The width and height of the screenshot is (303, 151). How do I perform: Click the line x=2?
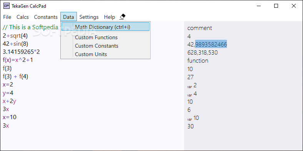[x=8, y=85]
